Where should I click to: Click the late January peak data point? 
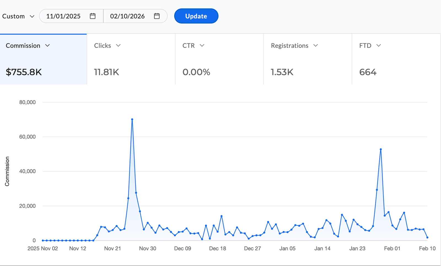click(381, 149)
